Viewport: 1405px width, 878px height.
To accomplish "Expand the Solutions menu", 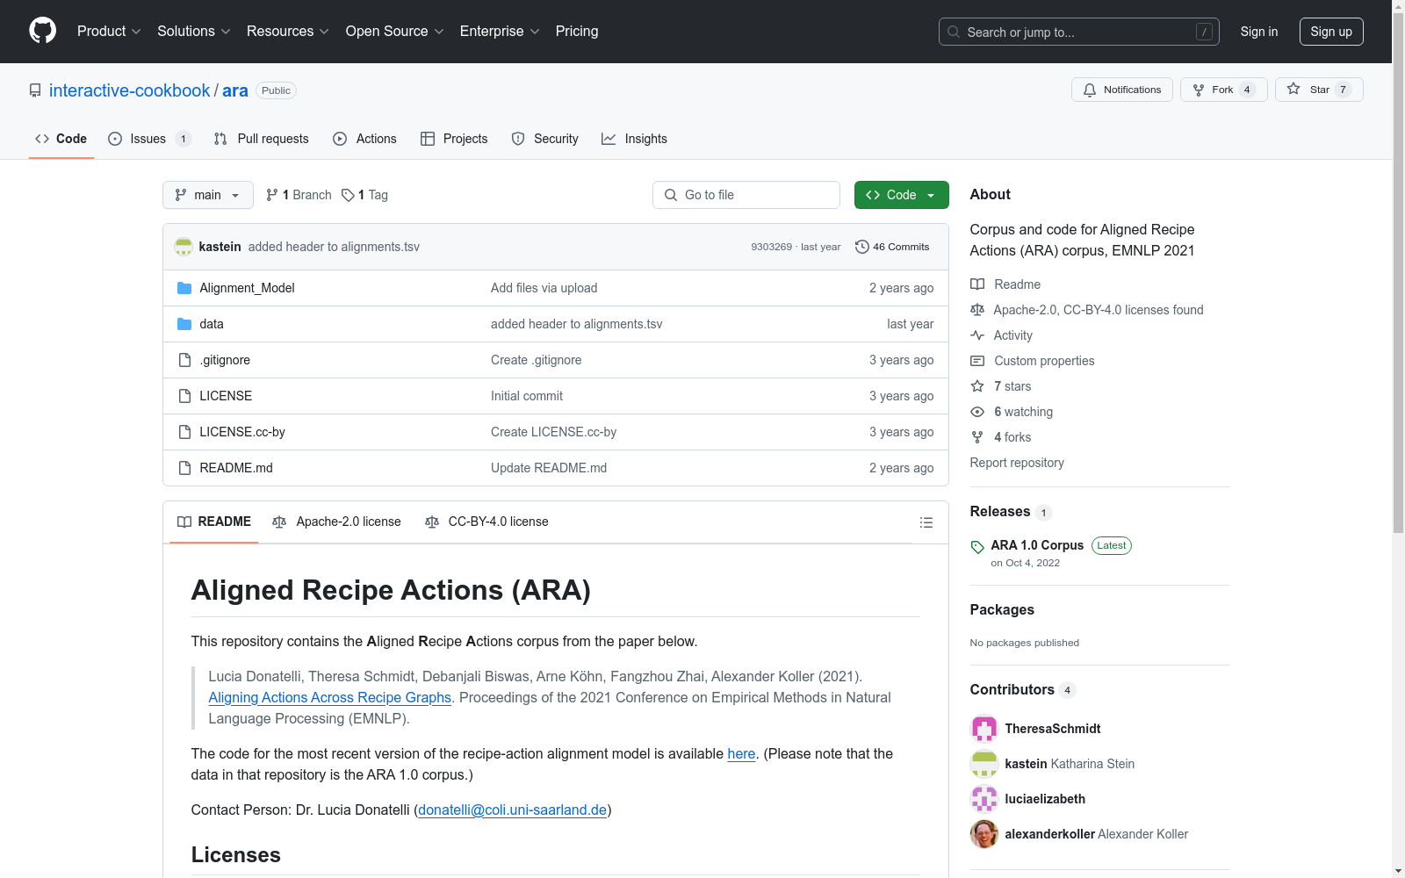I will (x=194, y=31).
